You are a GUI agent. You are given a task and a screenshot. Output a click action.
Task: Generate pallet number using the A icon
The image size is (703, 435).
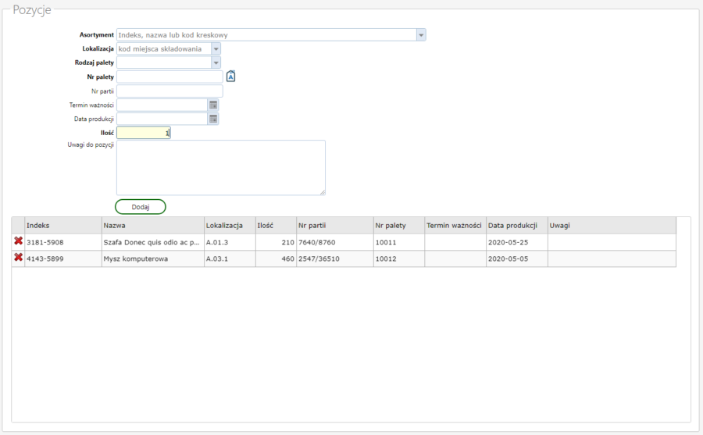230,77
